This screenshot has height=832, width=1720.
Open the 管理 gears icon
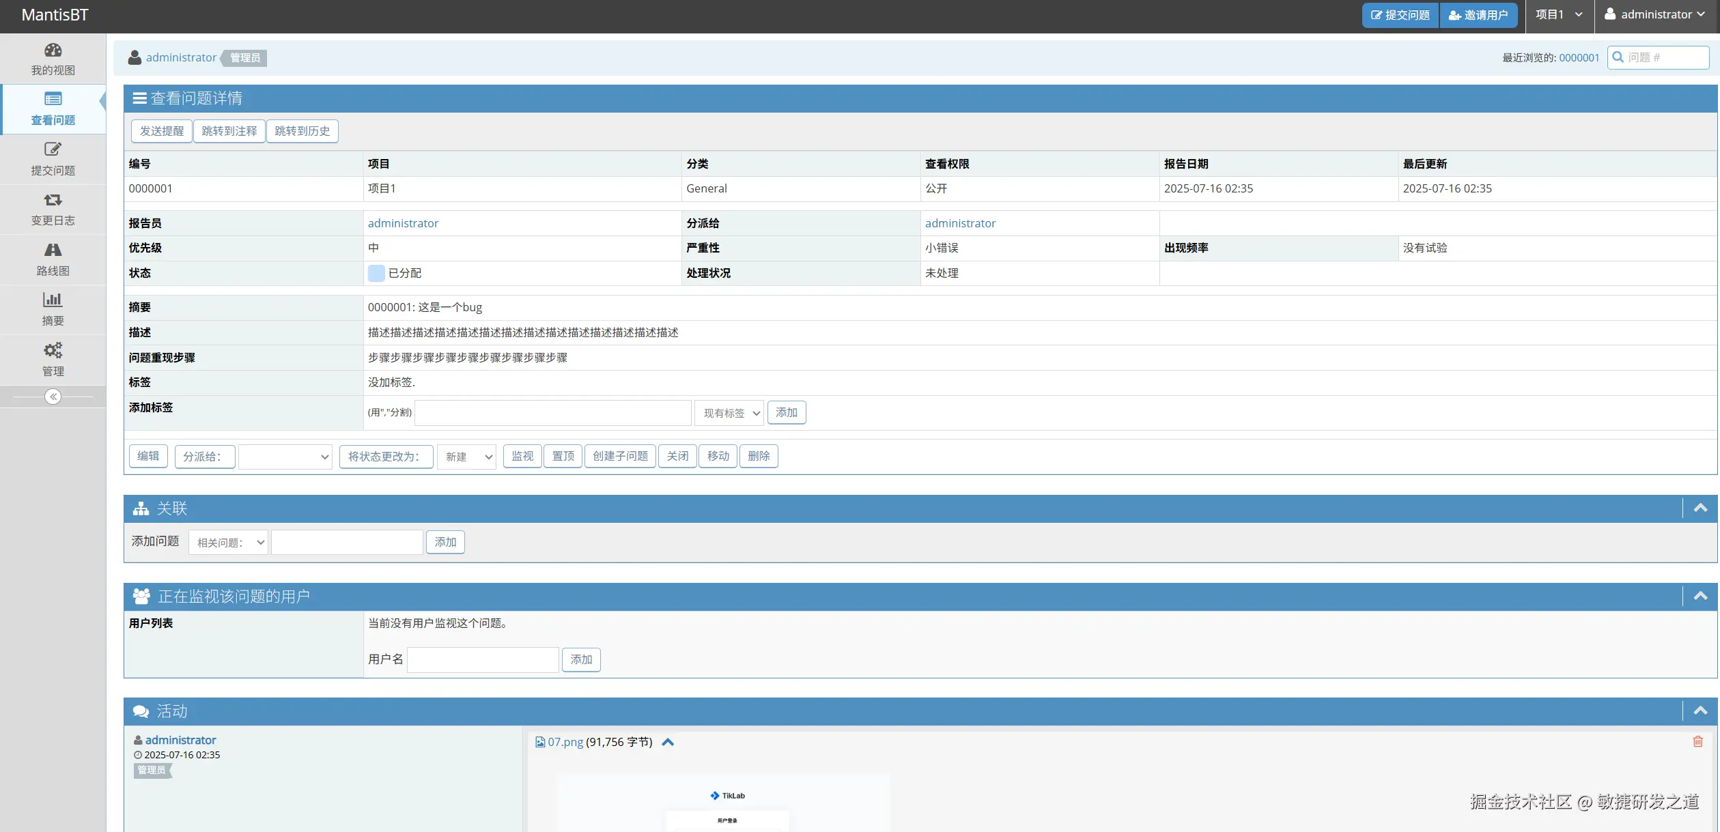coord(53,350)
